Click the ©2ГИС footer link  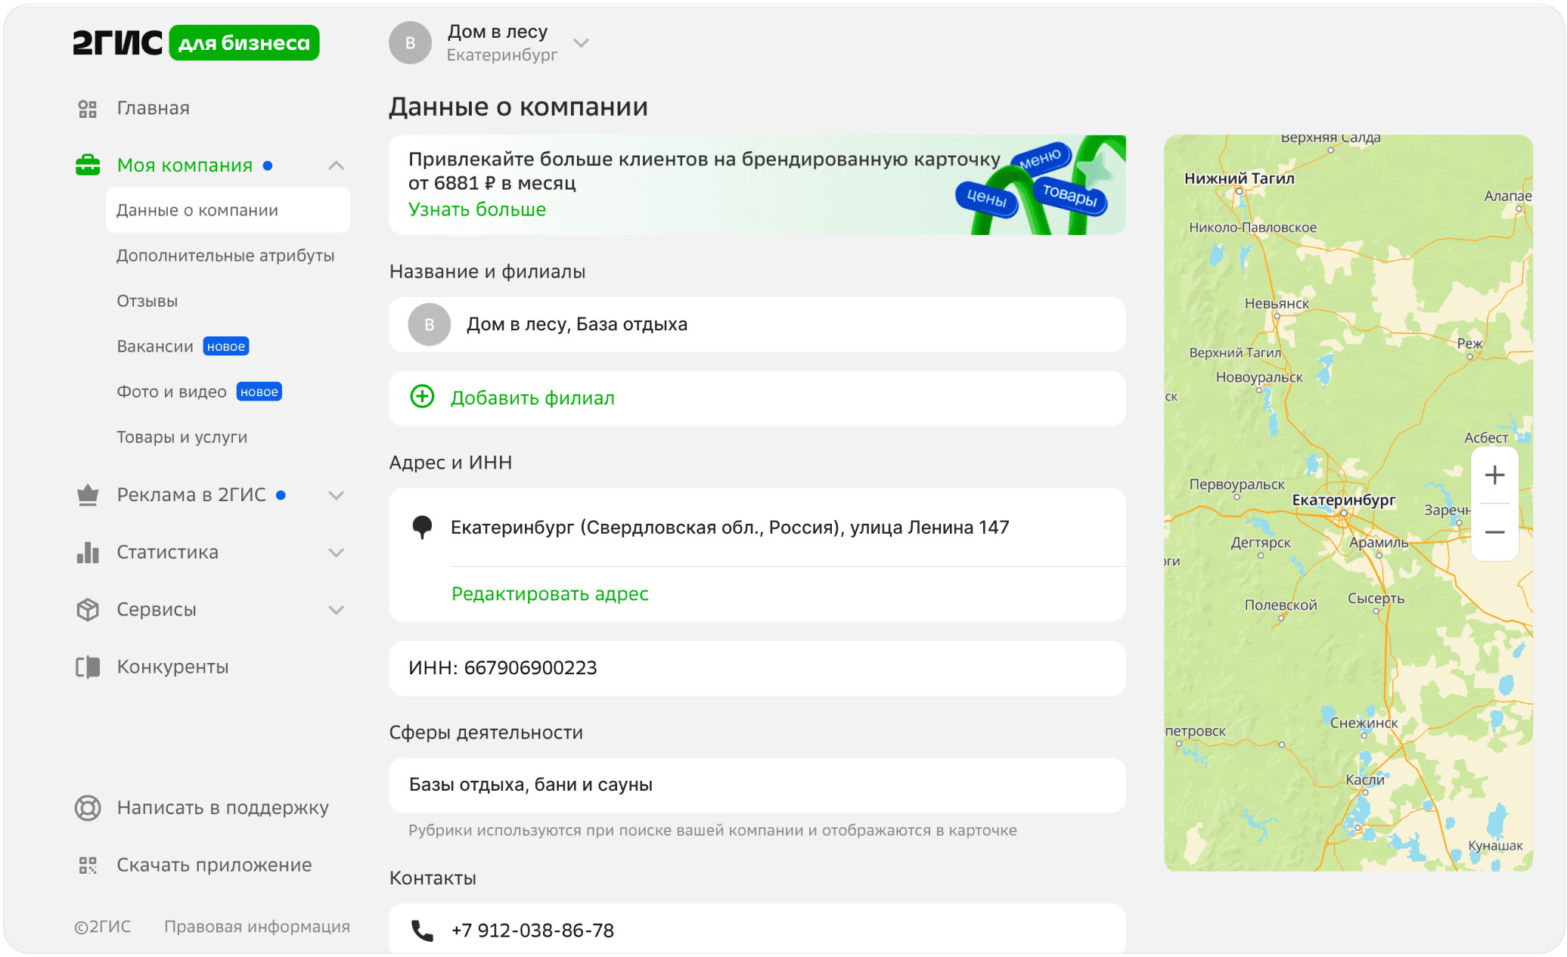[102, 927]
